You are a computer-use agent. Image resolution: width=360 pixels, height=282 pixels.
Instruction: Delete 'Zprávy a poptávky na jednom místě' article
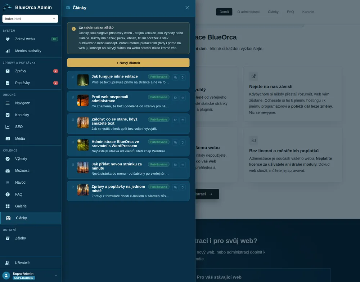point(183,187)
